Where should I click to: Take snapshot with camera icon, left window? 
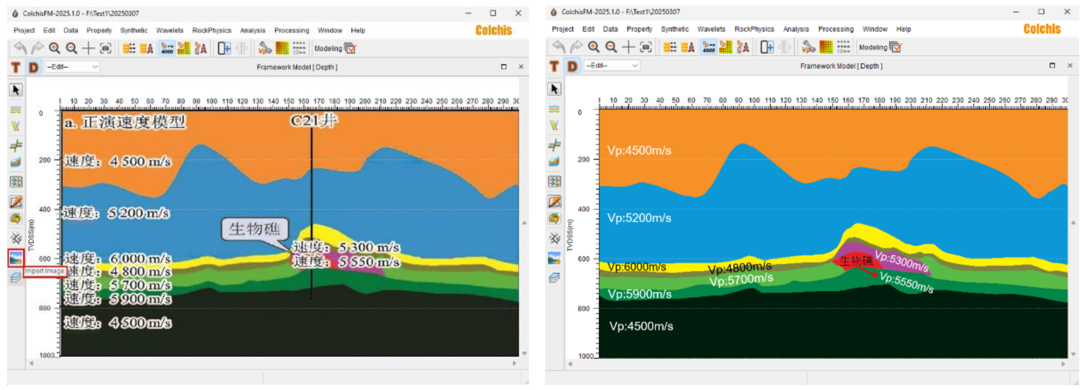[106, 48]
